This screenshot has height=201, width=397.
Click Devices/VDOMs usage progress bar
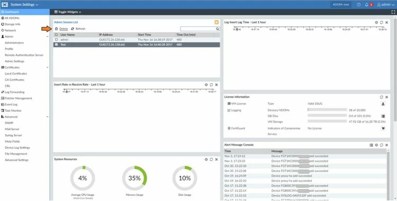tap(327, 110)
